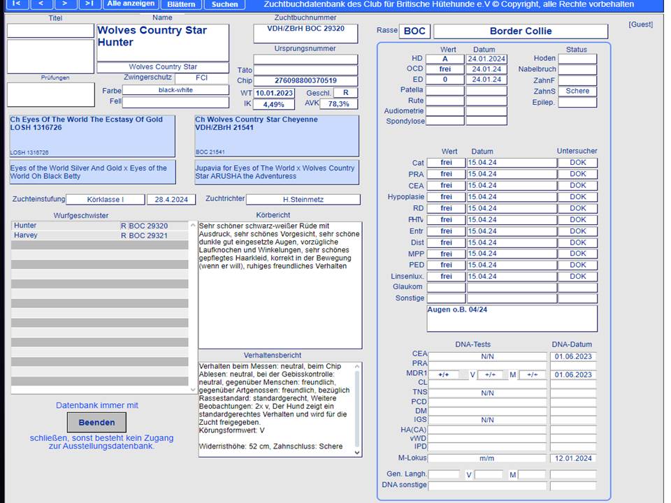Click WT birth date 10.01.2023
The width and height of the screenshot is (671, 503).
[274, 93]
